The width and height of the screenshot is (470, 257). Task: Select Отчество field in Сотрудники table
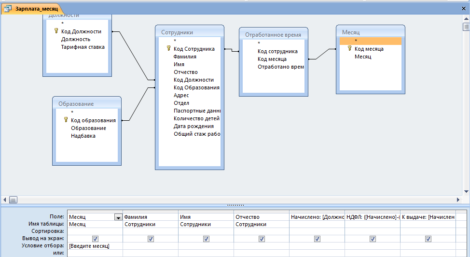coord(186,72)
